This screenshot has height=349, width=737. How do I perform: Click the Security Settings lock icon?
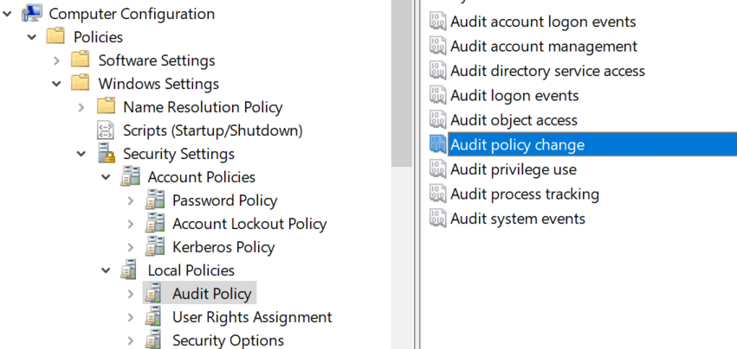click(x=107, y=154)
